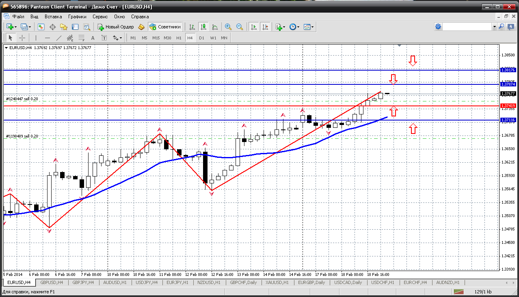
Task: Toggle chart auto scroll
Action: click(x=254, y=27)
